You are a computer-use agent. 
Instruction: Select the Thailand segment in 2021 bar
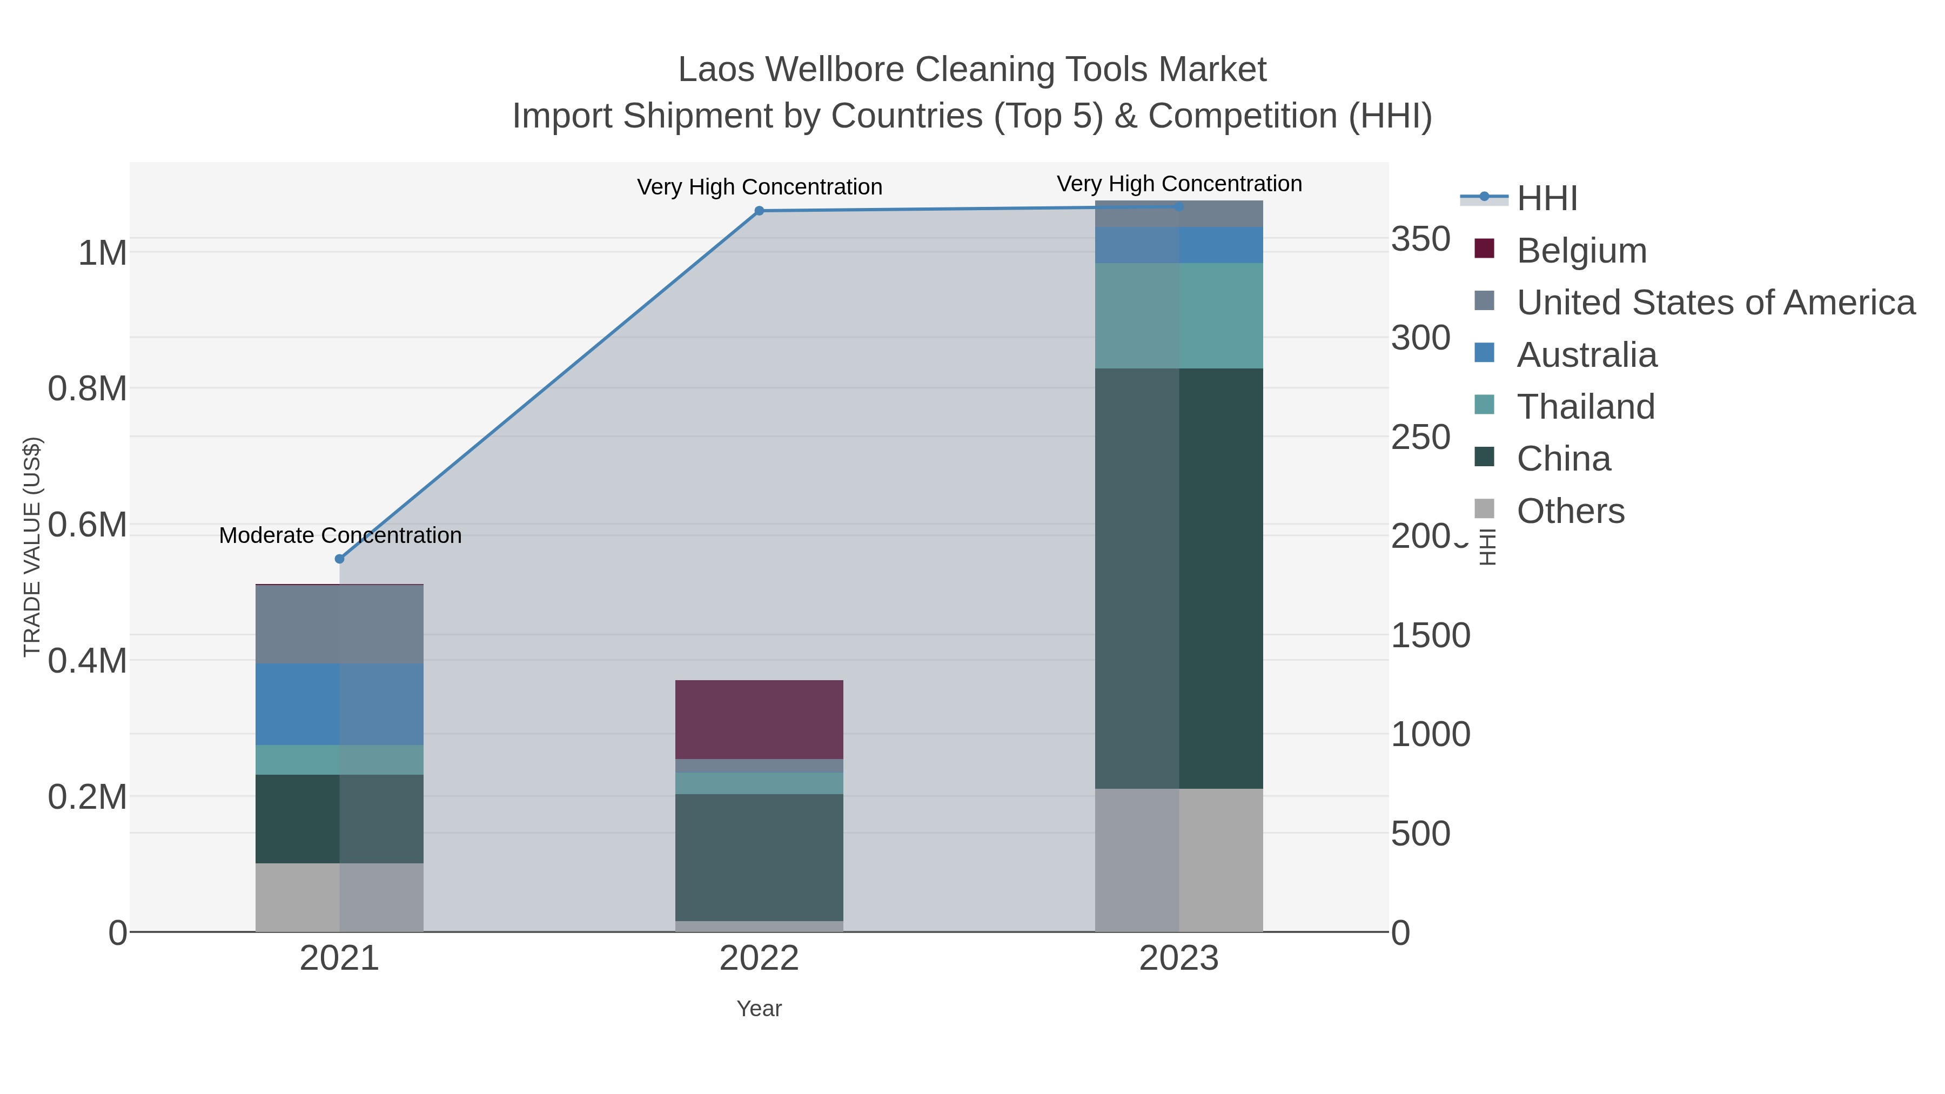340,760
